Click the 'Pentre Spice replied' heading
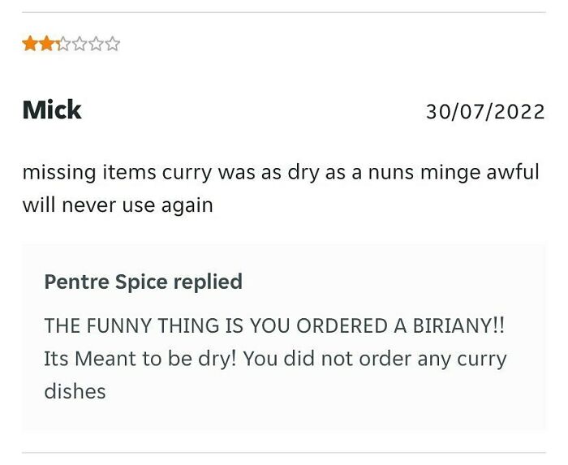The image size is (568, 465). pos(143,282)
